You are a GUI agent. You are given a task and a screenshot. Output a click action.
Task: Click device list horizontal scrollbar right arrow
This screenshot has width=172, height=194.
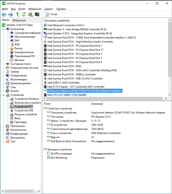(166, 99)
